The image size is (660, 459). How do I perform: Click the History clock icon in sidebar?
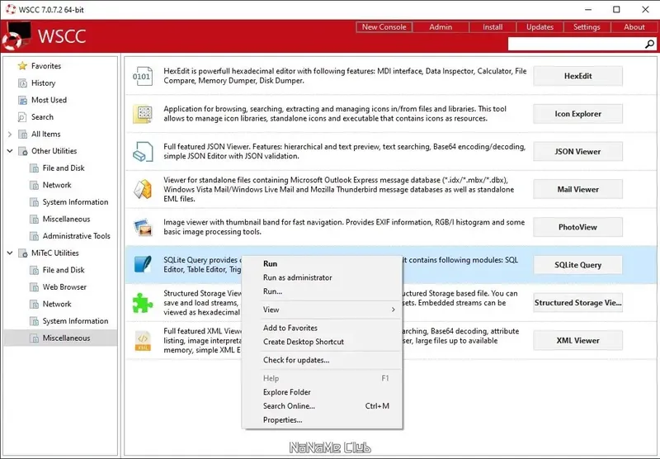point(22,83)
